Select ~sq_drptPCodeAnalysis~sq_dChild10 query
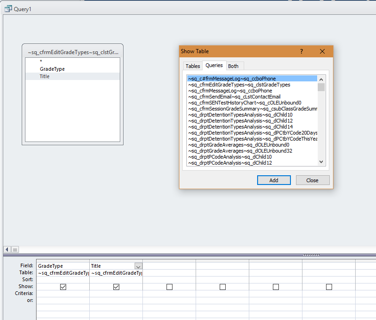 click(252, 157)
